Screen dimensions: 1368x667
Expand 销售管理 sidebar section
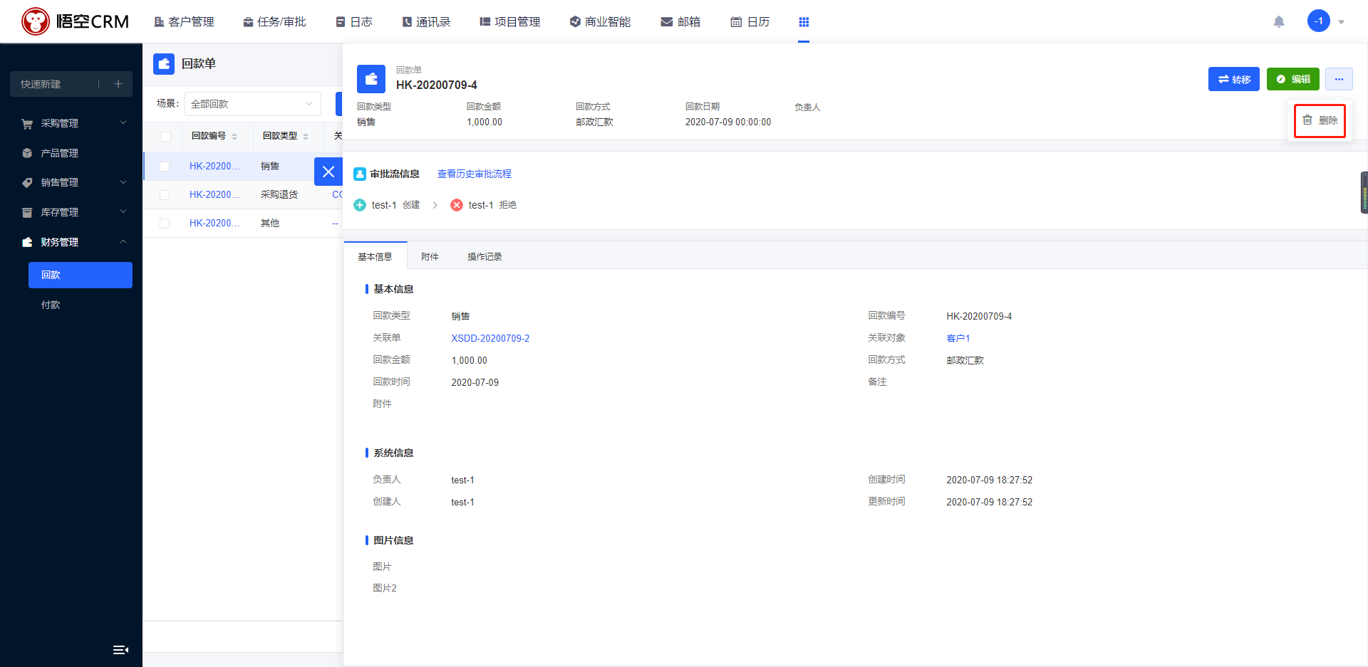(x=71, y=182)
